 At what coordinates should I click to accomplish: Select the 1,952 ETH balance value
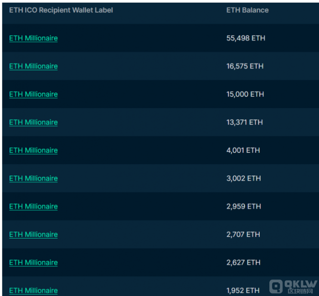[x=243, y=291]
